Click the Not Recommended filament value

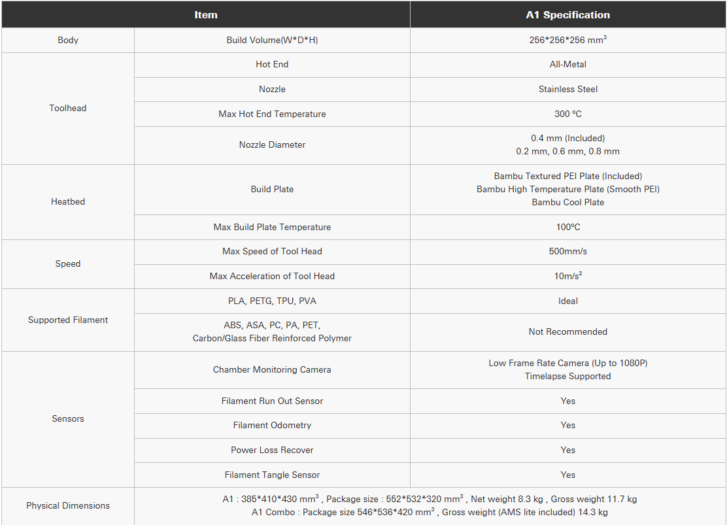568,332
